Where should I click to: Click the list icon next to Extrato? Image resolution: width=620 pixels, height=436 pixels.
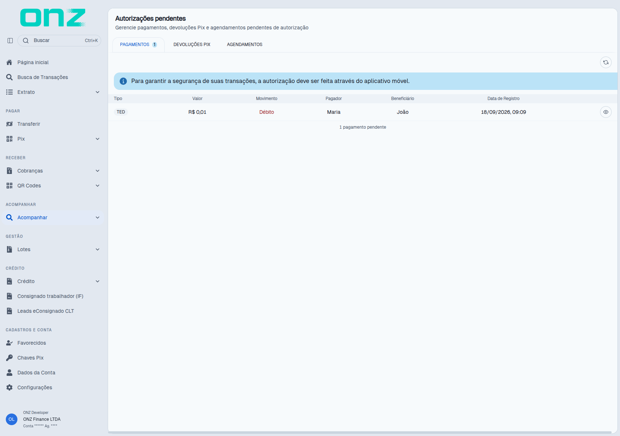9,92
